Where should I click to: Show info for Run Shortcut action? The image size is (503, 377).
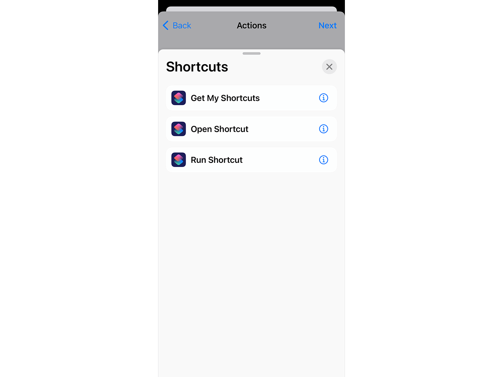pyautogui.click(x=323, y=160)
